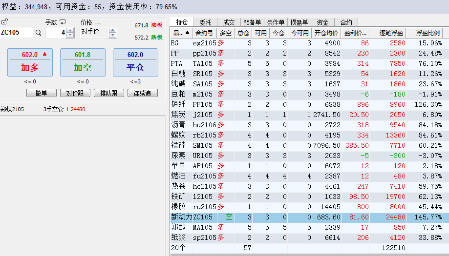Sort by the 总仓 column header
449x256 pixels.
click(243, 33)
